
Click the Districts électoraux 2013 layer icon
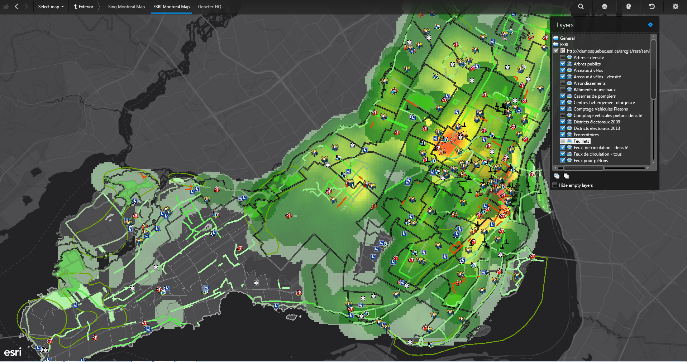tap(569, 128)
